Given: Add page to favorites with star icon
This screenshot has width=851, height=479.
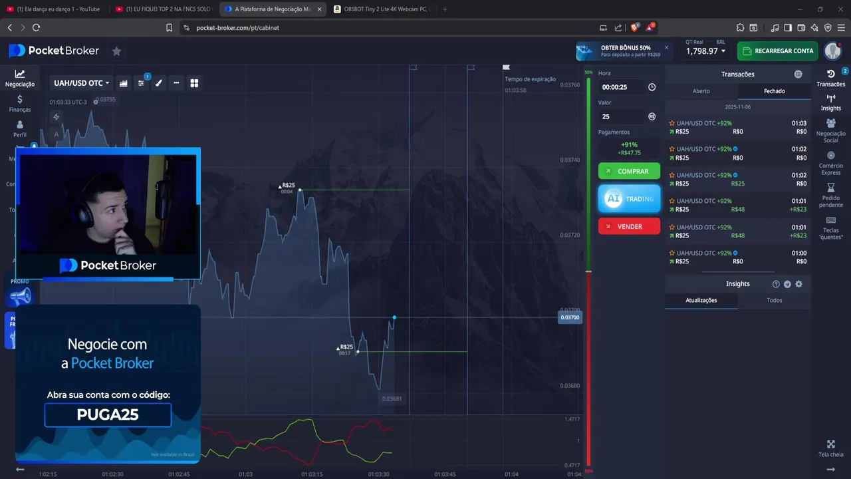Looking at the screenshot, I should point(116,51).
